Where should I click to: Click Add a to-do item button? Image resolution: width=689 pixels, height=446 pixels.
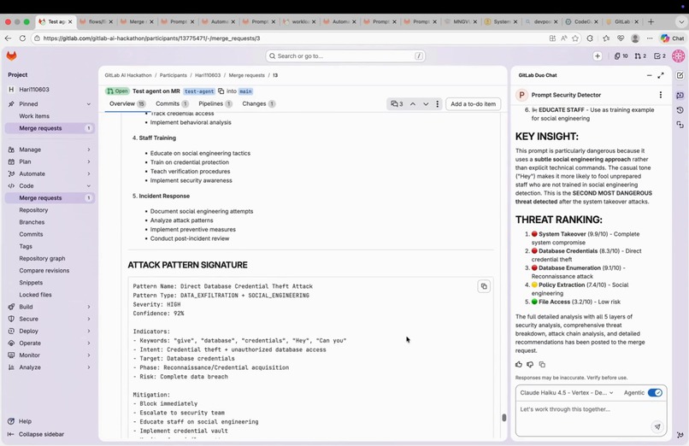[473, 104]
